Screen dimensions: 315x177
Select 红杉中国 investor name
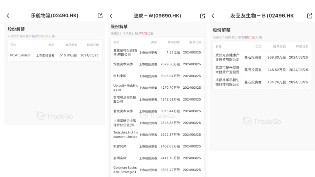point(120,76)
